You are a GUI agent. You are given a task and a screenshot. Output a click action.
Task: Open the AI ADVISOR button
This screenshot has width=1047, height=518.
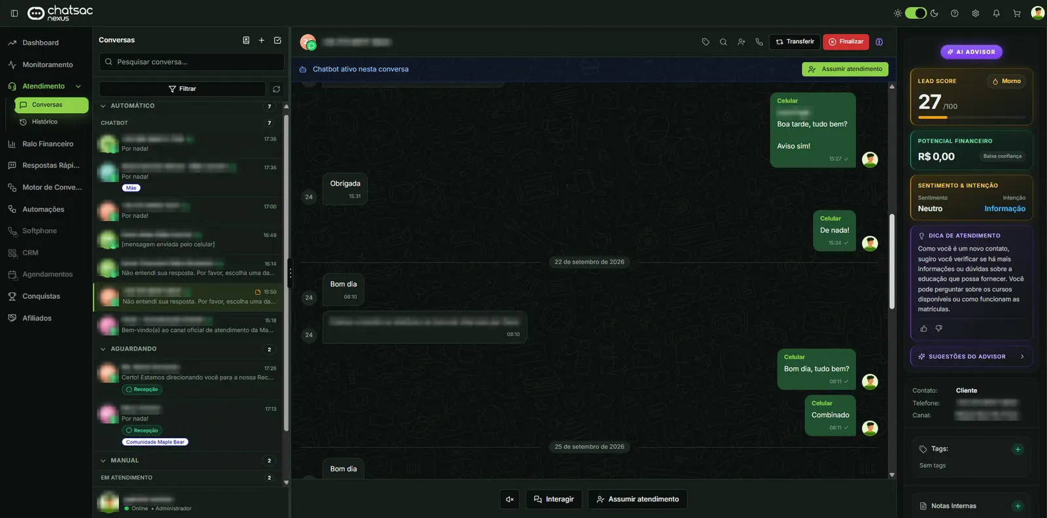coord(971,52)
